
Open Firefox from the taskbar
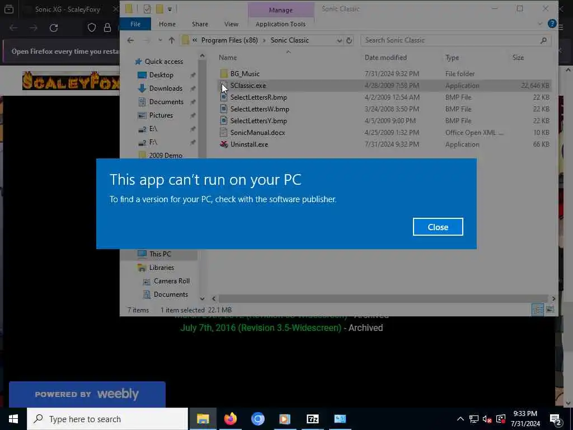point(230,419)
